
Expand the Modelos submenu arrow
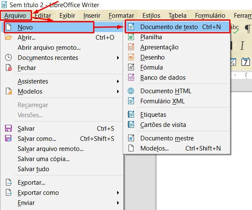pyautogui.click(x=118, y=92)
